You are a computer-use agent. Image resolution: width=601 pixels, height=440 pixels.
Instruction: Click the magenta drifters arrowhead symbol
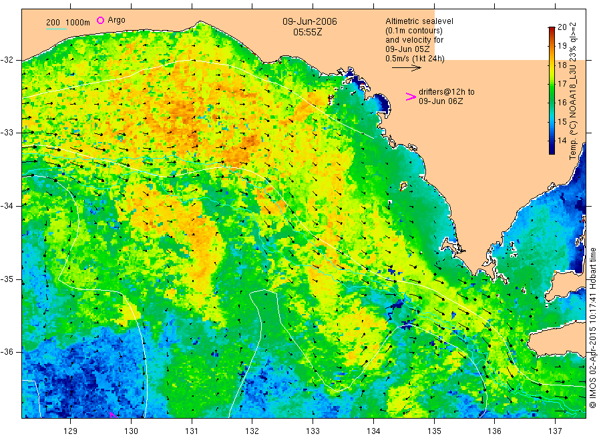pyautogui.click(x=411, y=97)
